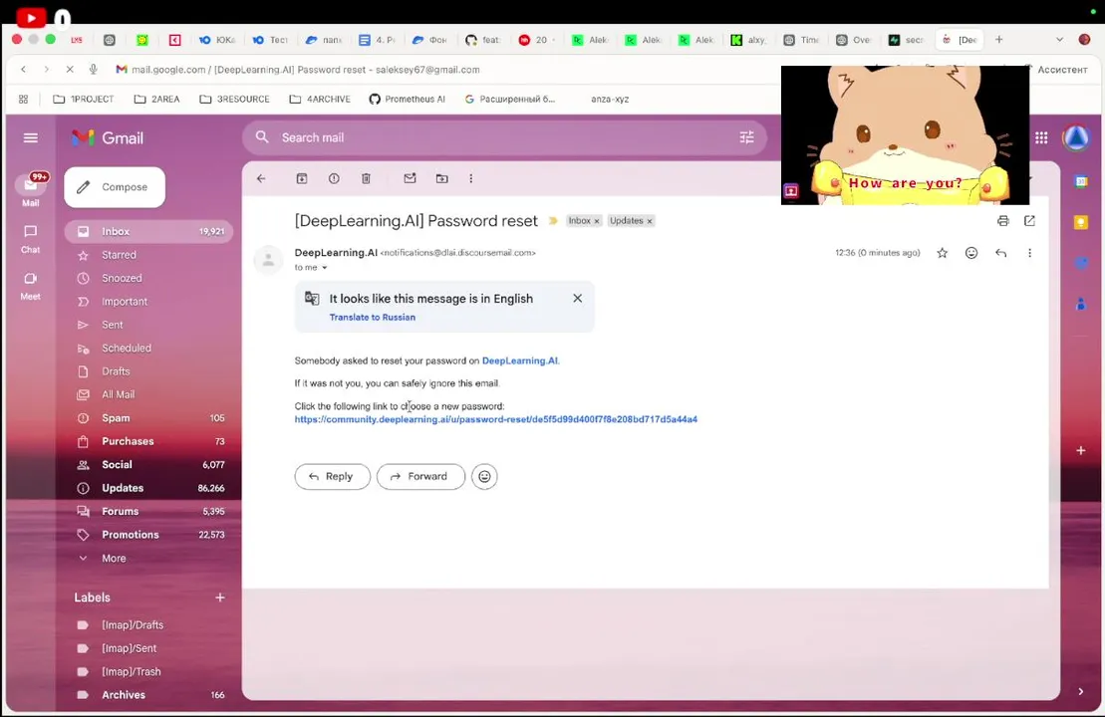This screenshot has width=1105, height=717.
Task: Remove the Updates label from the email
Action: pos(650,221)
